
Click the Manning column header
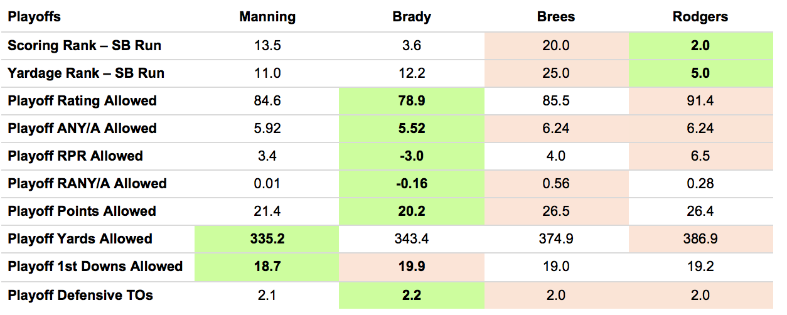coord(269,18)
